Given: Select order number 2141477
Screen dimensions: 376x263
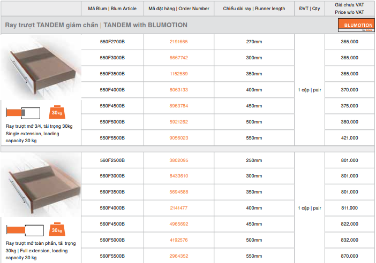Looking at the screenshot, I should [179, 208].
